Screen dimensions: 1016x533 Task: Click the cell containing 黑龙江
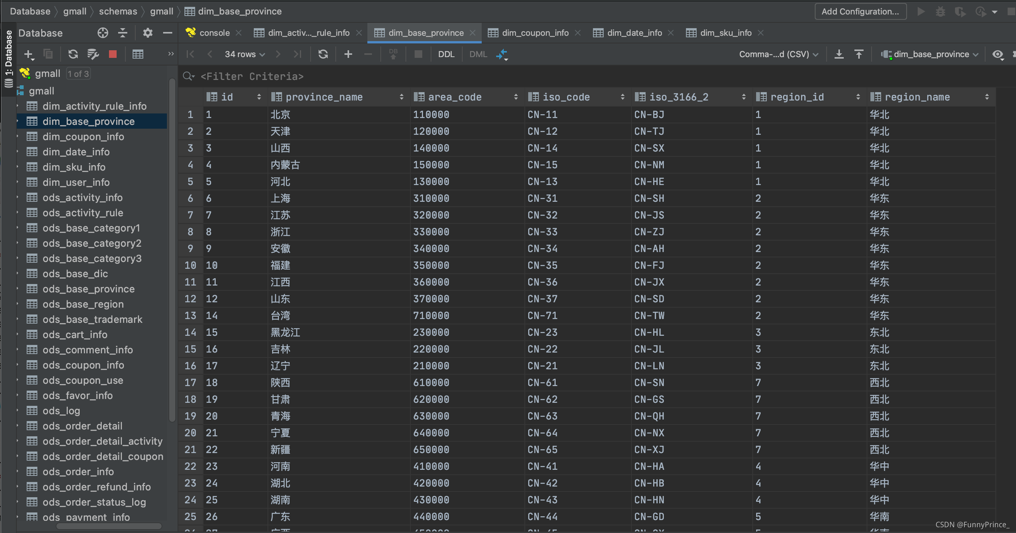tap(339, 332)
